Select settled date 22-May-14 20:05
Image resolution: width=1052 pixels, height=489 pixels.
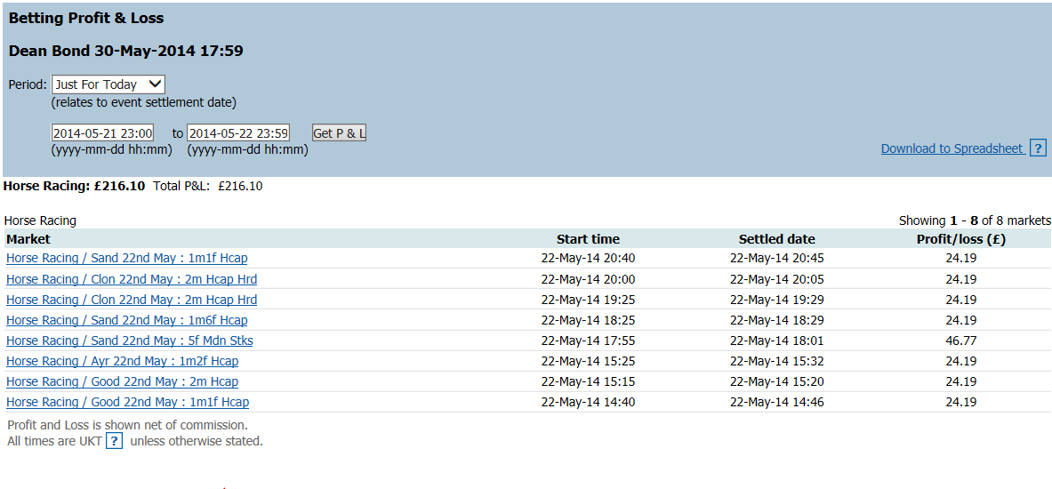pyautogui.click(x=777, y=279)
